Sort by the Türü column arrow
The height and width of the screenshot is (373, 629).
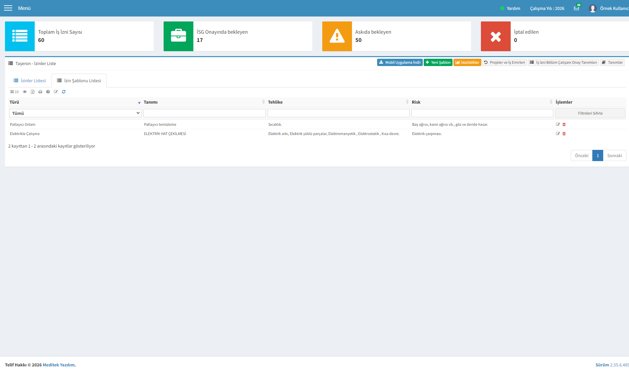coord(139,103)
